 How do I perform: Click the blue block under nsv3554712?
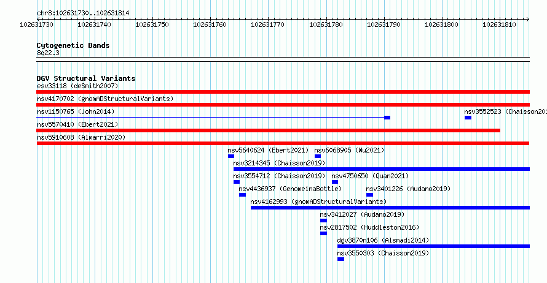coord(237,182)
